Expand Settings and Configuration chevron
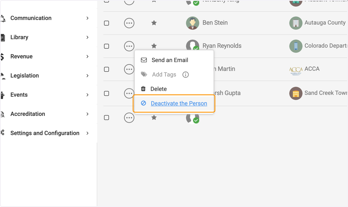348x207 pixels. 88,133
